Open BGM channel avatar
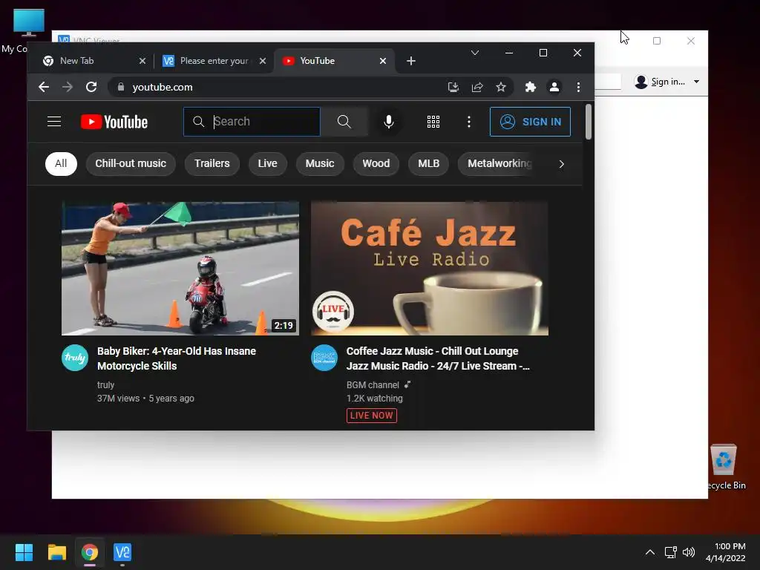 click(324, 358)
